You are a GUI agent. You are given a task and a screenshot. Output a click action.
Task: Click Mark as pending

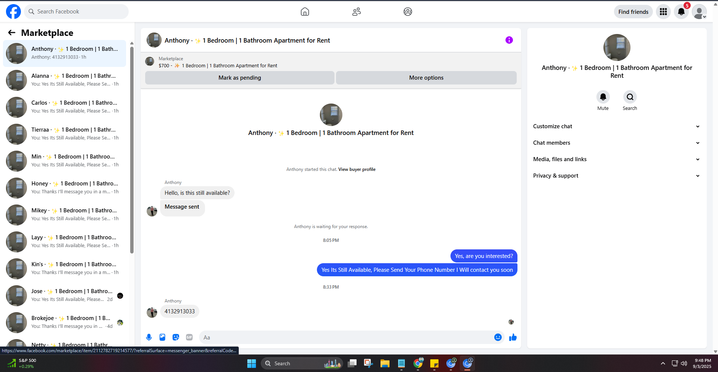(240, 78)
